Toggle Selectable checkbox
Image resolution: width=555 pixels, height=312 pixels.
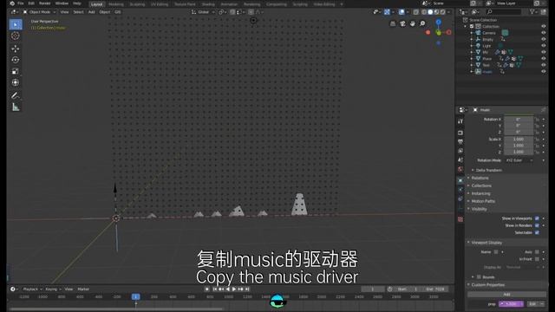tap(537, 232)
